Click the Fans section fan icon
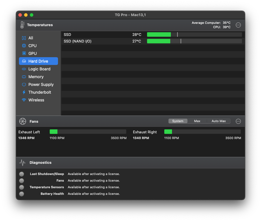The height and width of the screenshot is (221, 261). [23, 121]
